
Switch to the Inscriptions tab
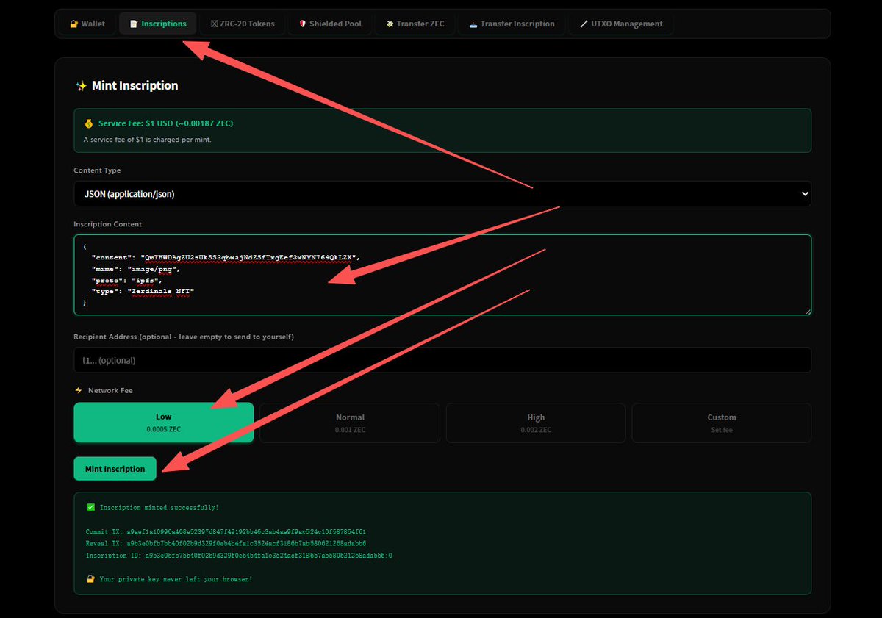pos(158,24)
